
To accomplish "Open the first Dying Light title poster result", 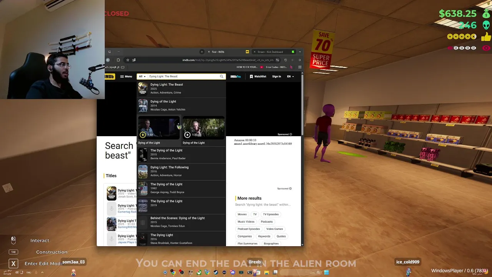I will coord(111,194).
